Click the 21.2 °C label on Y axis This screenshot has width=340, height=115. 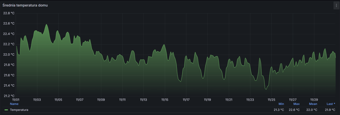pyautogui.click(x=9, y=96)
